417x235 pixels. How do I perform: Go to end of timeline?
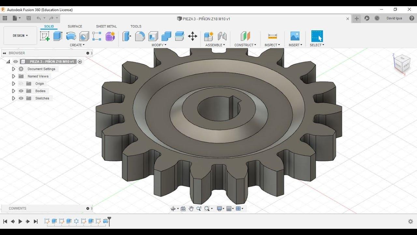pos(36,221)
